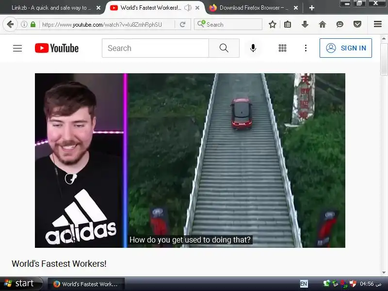
Task: Click the video player to pause
Action: pyautogui.click(x=190, y=161)
